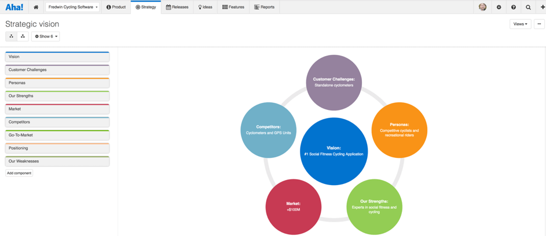Select the Go-To-Market component
This screenshot has height=236, width=546.
(x=57, y=135)
